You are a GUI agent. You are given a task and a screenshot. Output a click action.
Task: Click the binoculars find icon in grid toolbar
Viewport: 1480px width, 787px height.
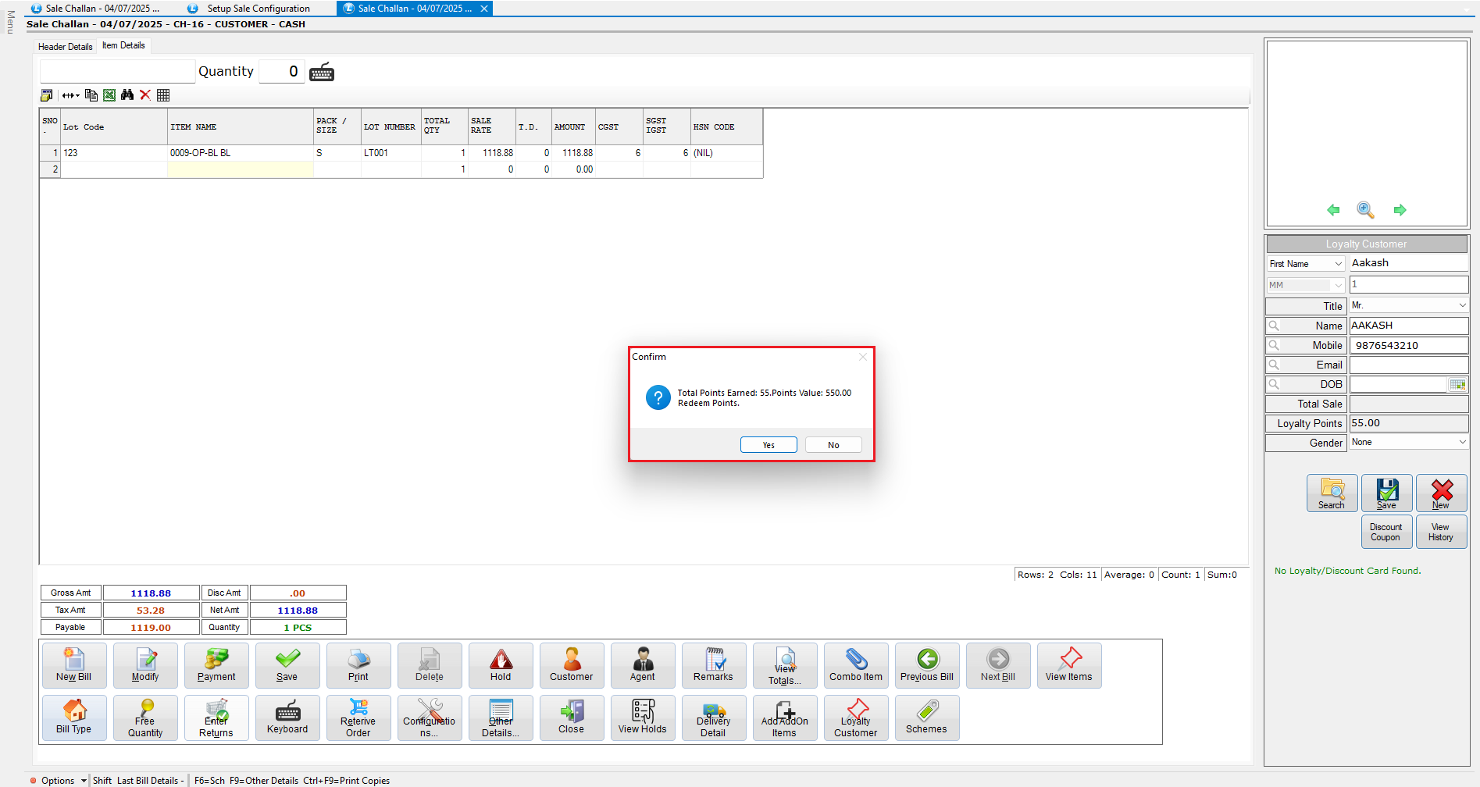coord(127,95)
